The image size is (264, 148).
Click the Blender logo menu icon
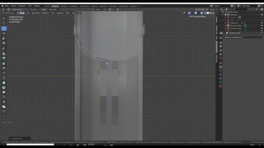click(2, 6)
